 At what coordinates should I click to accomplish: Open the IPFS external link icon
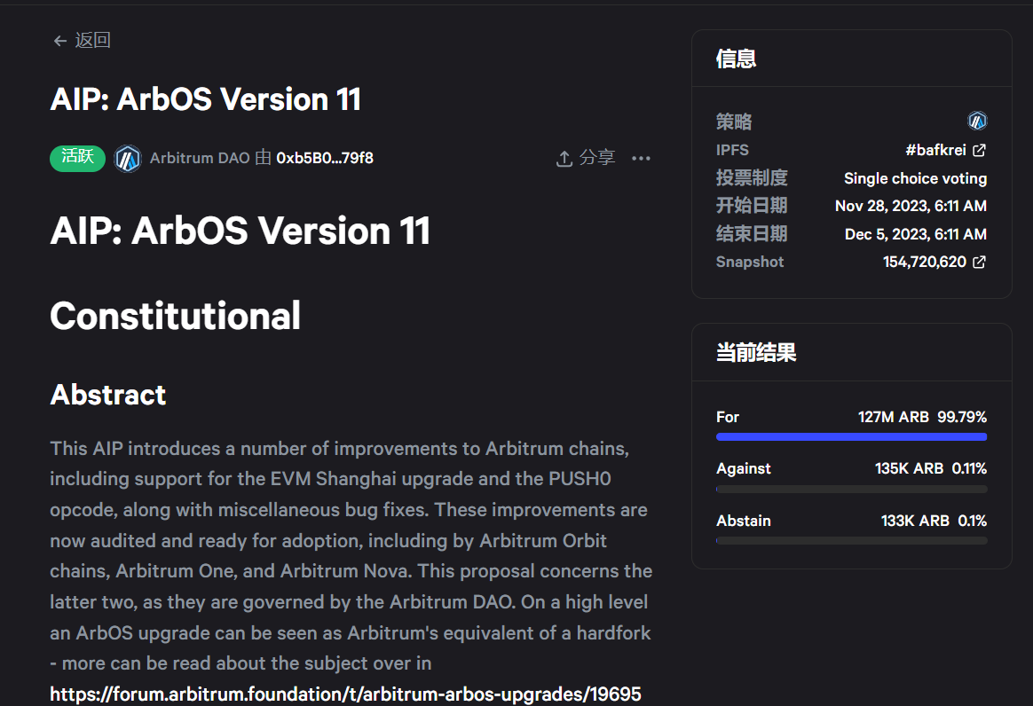click(x=979, y=151)
